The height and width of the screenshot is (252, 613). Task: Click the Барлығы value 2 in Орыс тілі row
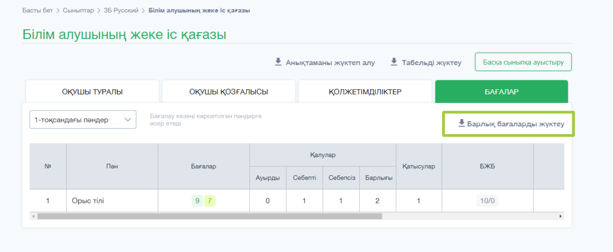coord(378,201)
